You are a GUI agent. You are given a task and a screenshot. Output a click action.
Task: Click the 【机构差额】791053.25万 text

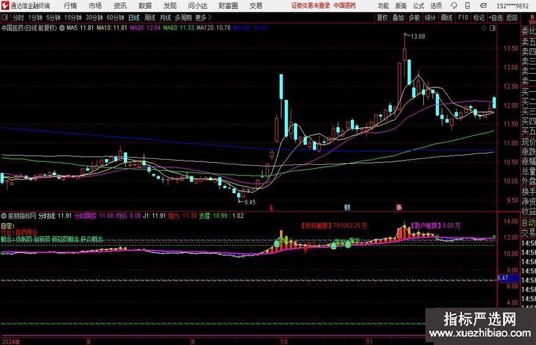click(x=334, y=225)
